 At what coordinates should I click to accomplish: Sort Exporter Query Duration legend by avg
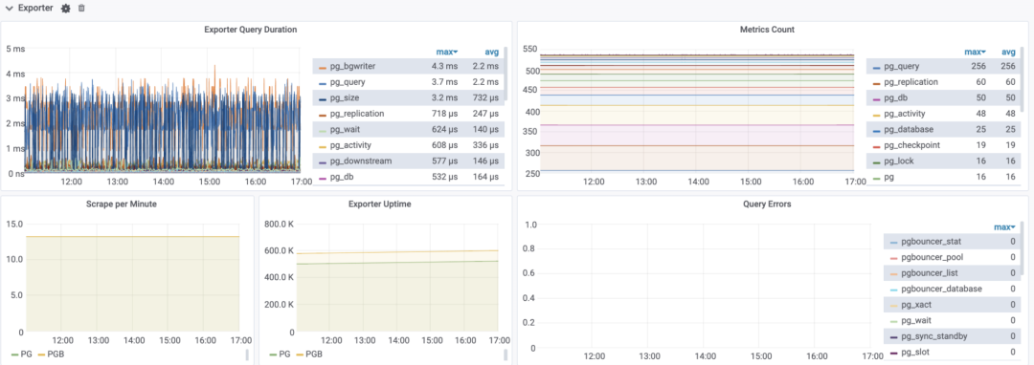coord(492,52)
